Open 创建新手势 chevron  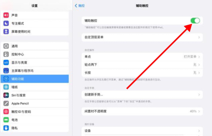pos(199,95)
